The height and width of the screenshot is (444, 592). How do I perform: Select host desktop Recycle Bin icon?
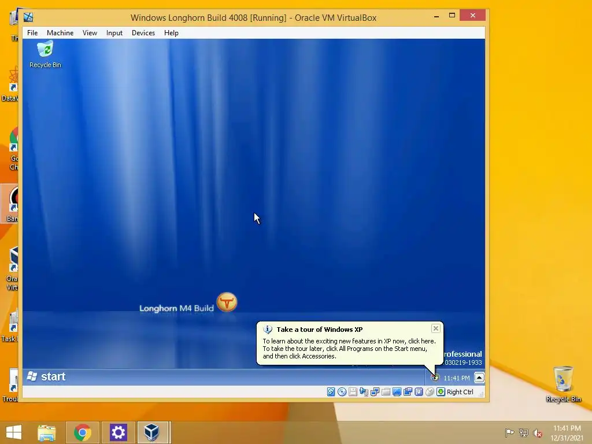click(563, 384)
